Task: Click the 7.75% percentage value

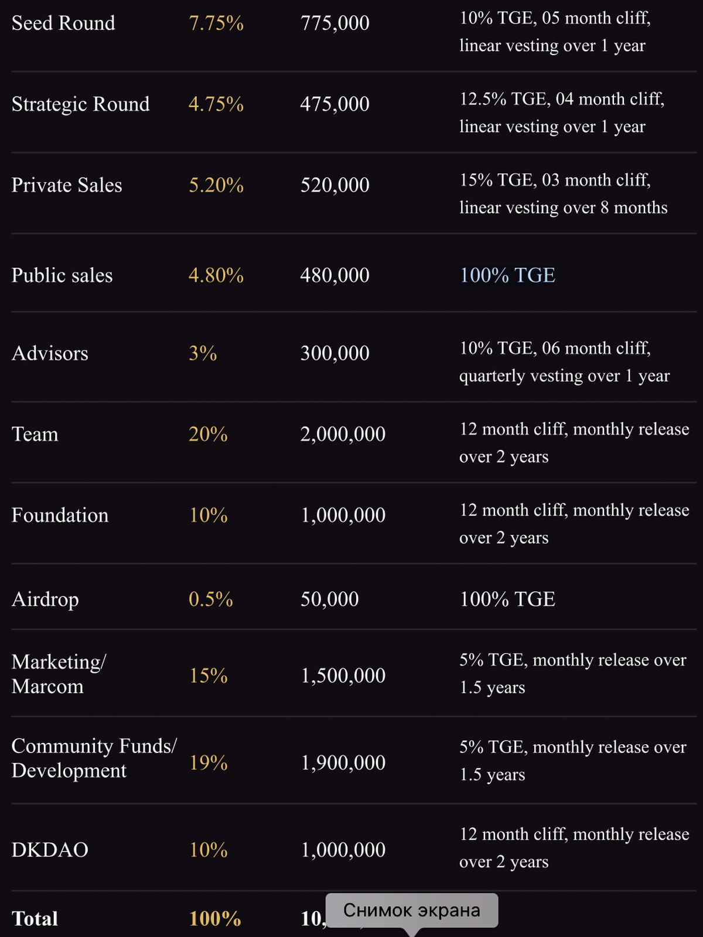Action: point(216,23)
